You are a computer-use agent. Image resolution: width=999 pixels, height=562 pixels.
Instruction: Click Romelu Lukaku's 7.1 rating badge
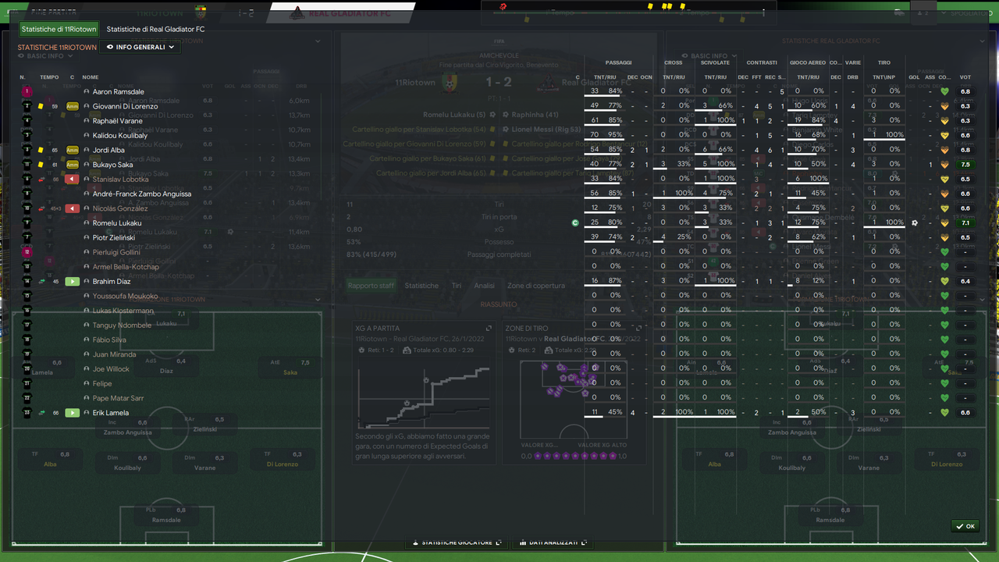tap(965, 222)
